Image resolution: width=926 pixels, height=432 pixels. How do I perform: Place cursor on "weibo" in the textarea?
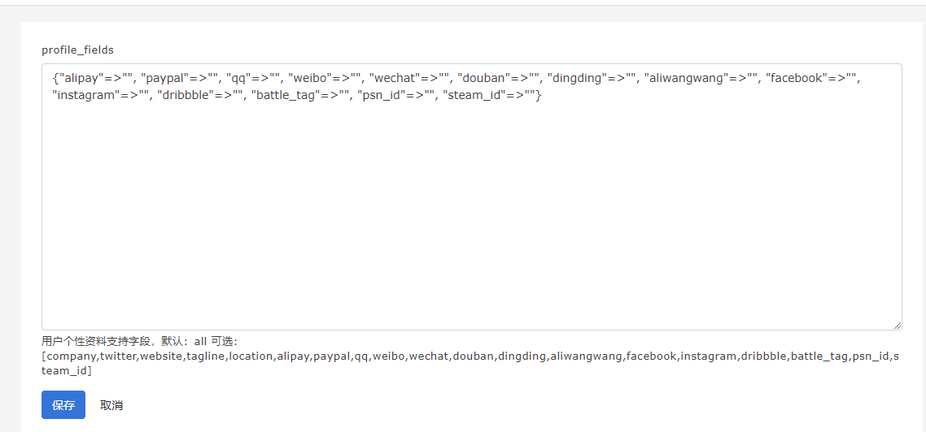(x=309, y=77)
